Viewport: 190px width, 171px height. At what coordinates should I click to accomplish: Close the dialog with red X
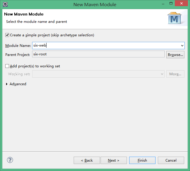(x=182, y=3)
